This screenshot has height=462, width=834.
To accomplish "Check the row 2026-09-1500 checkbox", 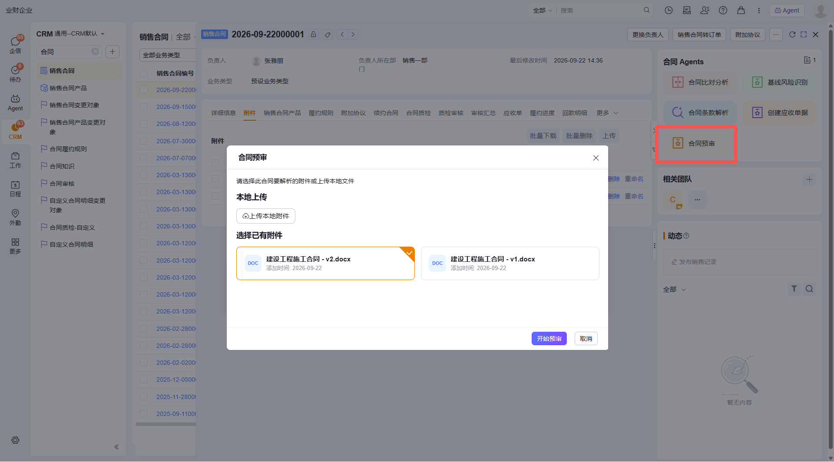I will pos(144,107).
